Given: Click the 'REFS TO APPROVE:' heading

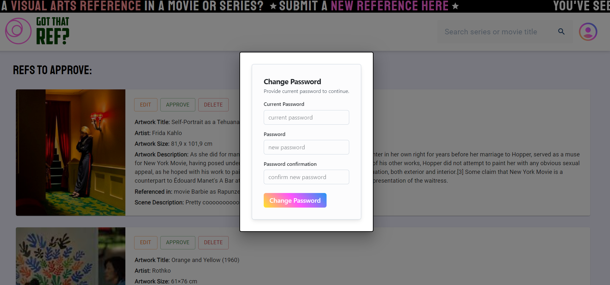Looking at the screenshot, I should click(x=52, y=70).
